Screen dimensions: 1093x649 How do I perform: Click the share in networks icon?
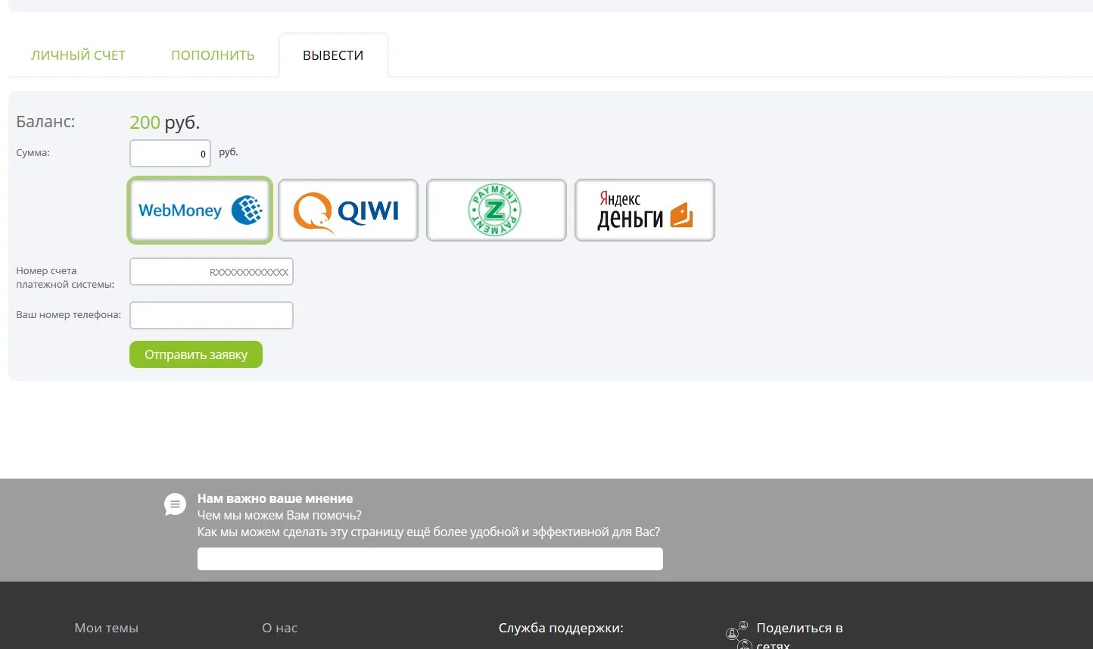tap(738, 635)
